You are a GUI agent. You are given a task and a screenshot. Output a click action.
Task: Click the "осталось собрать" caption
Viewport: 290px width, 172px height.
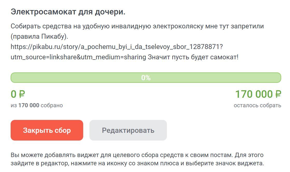pos(257,105)
